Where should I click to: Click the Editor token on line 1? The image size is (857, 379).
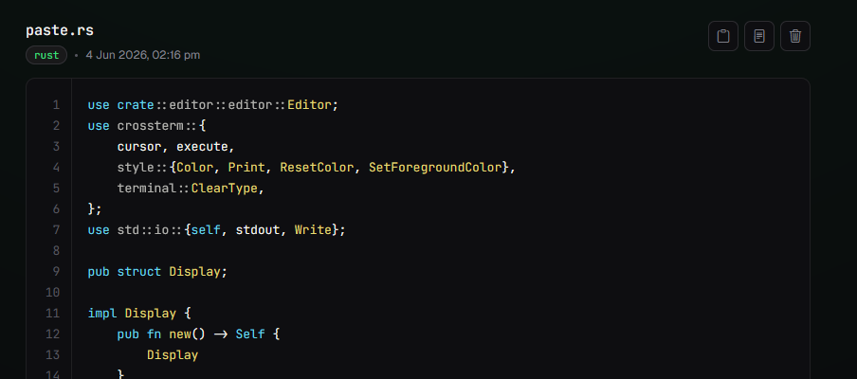point(309,105)
